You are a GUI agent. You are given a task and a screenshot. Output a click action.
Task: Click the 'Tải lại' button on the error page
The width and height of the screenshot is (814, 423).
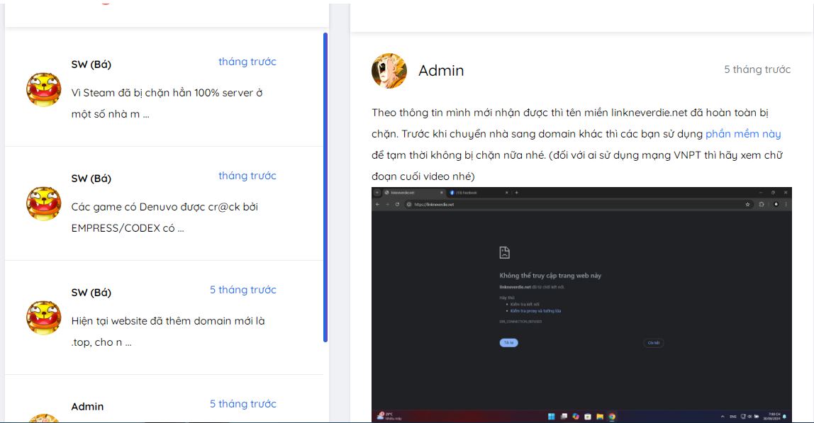point(509,342)
